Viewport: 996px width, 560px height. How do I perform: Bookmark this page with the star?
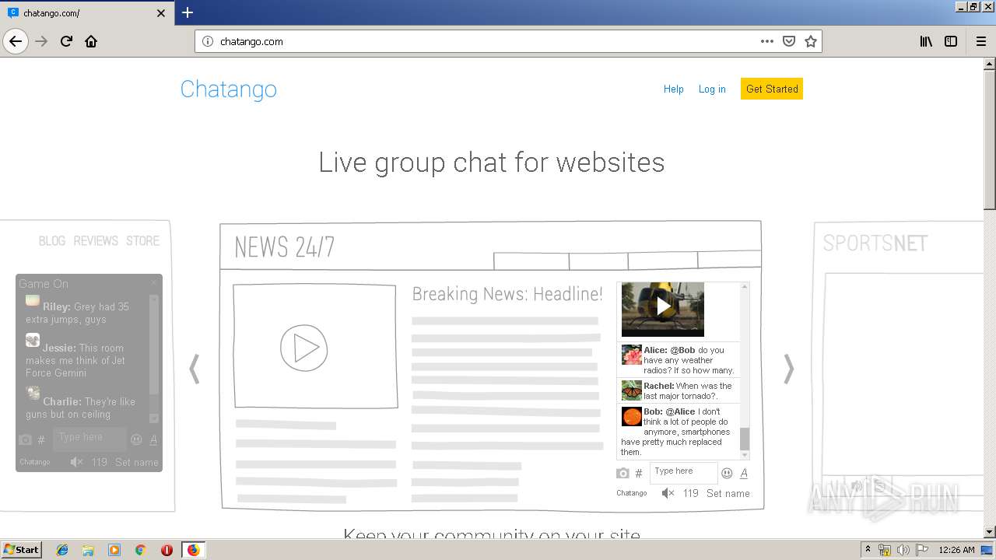(811, 41)
